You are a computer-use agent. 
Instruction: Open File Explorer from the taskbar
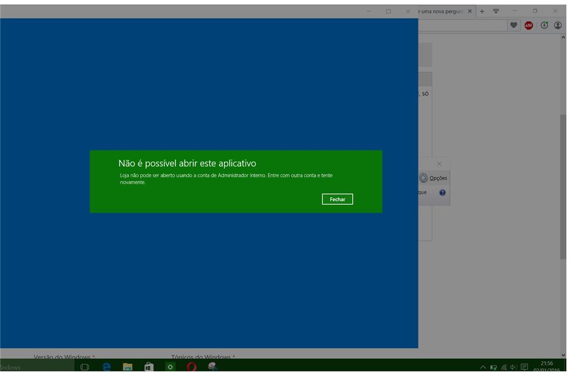(127, 367)
